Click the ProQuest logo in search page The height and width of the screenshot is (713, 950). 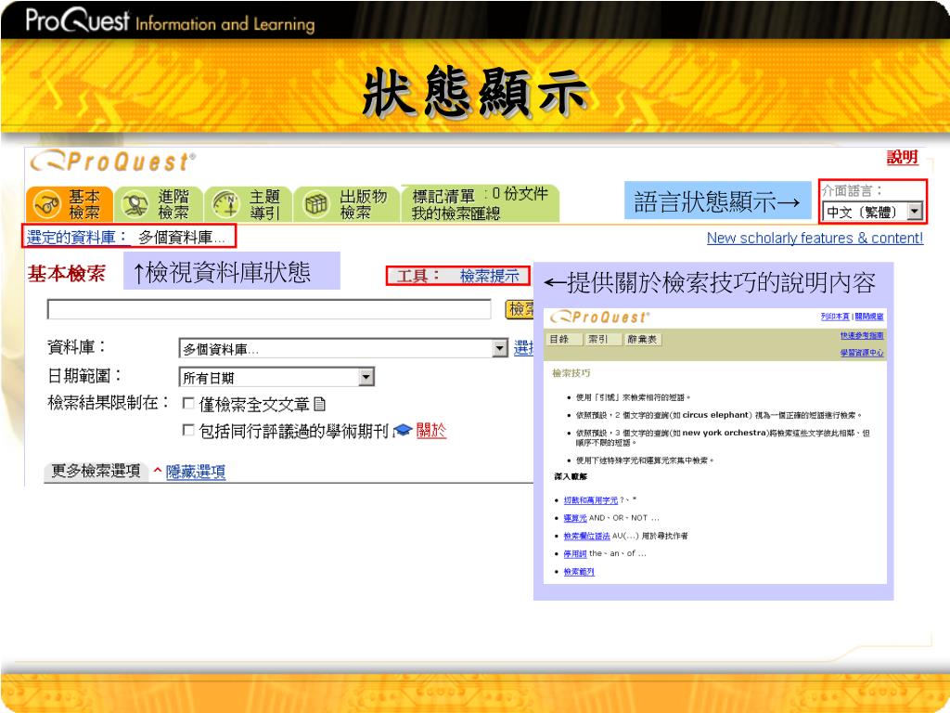pyautogui.click(x=113, y=162)
